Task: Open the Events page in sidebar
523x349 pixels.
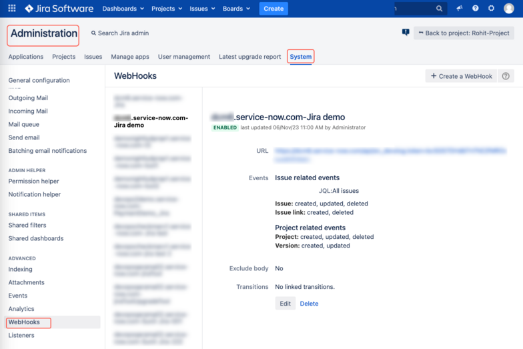Action: click(x=17, y=296)
